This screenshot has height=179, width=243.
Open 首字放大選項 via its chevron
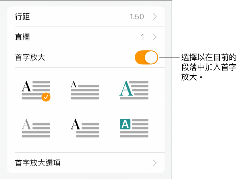pos(155,163)
